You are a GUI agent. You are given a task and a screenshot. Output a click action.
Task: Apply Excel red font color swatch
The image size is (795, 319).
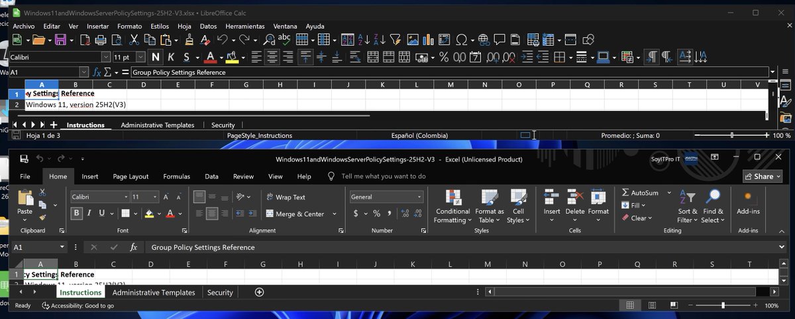coord(170,213)
